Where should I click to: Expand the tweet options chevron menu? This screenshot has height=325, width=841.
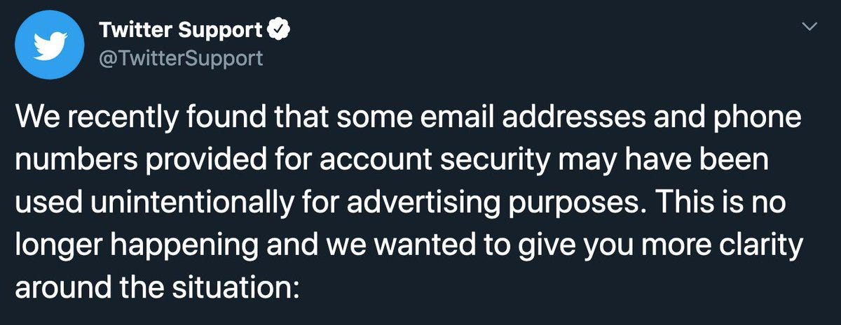click(809, 27)
